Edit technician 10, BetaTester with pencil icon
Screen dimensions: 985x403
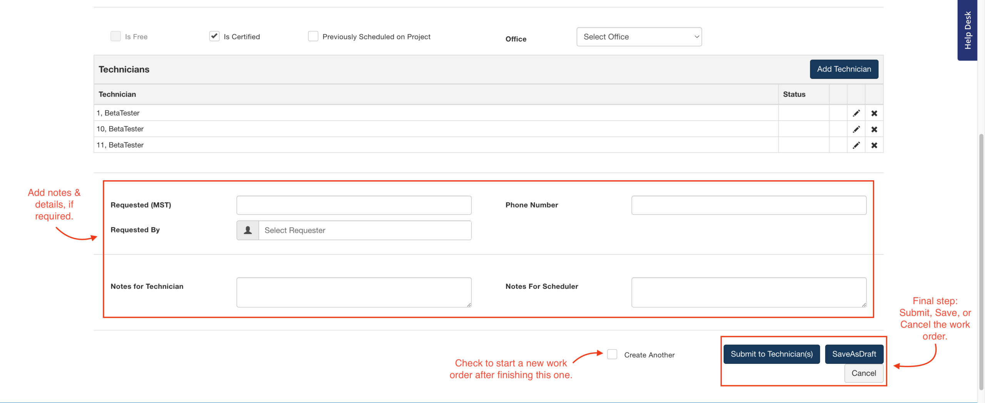click(x=856, y=129)
